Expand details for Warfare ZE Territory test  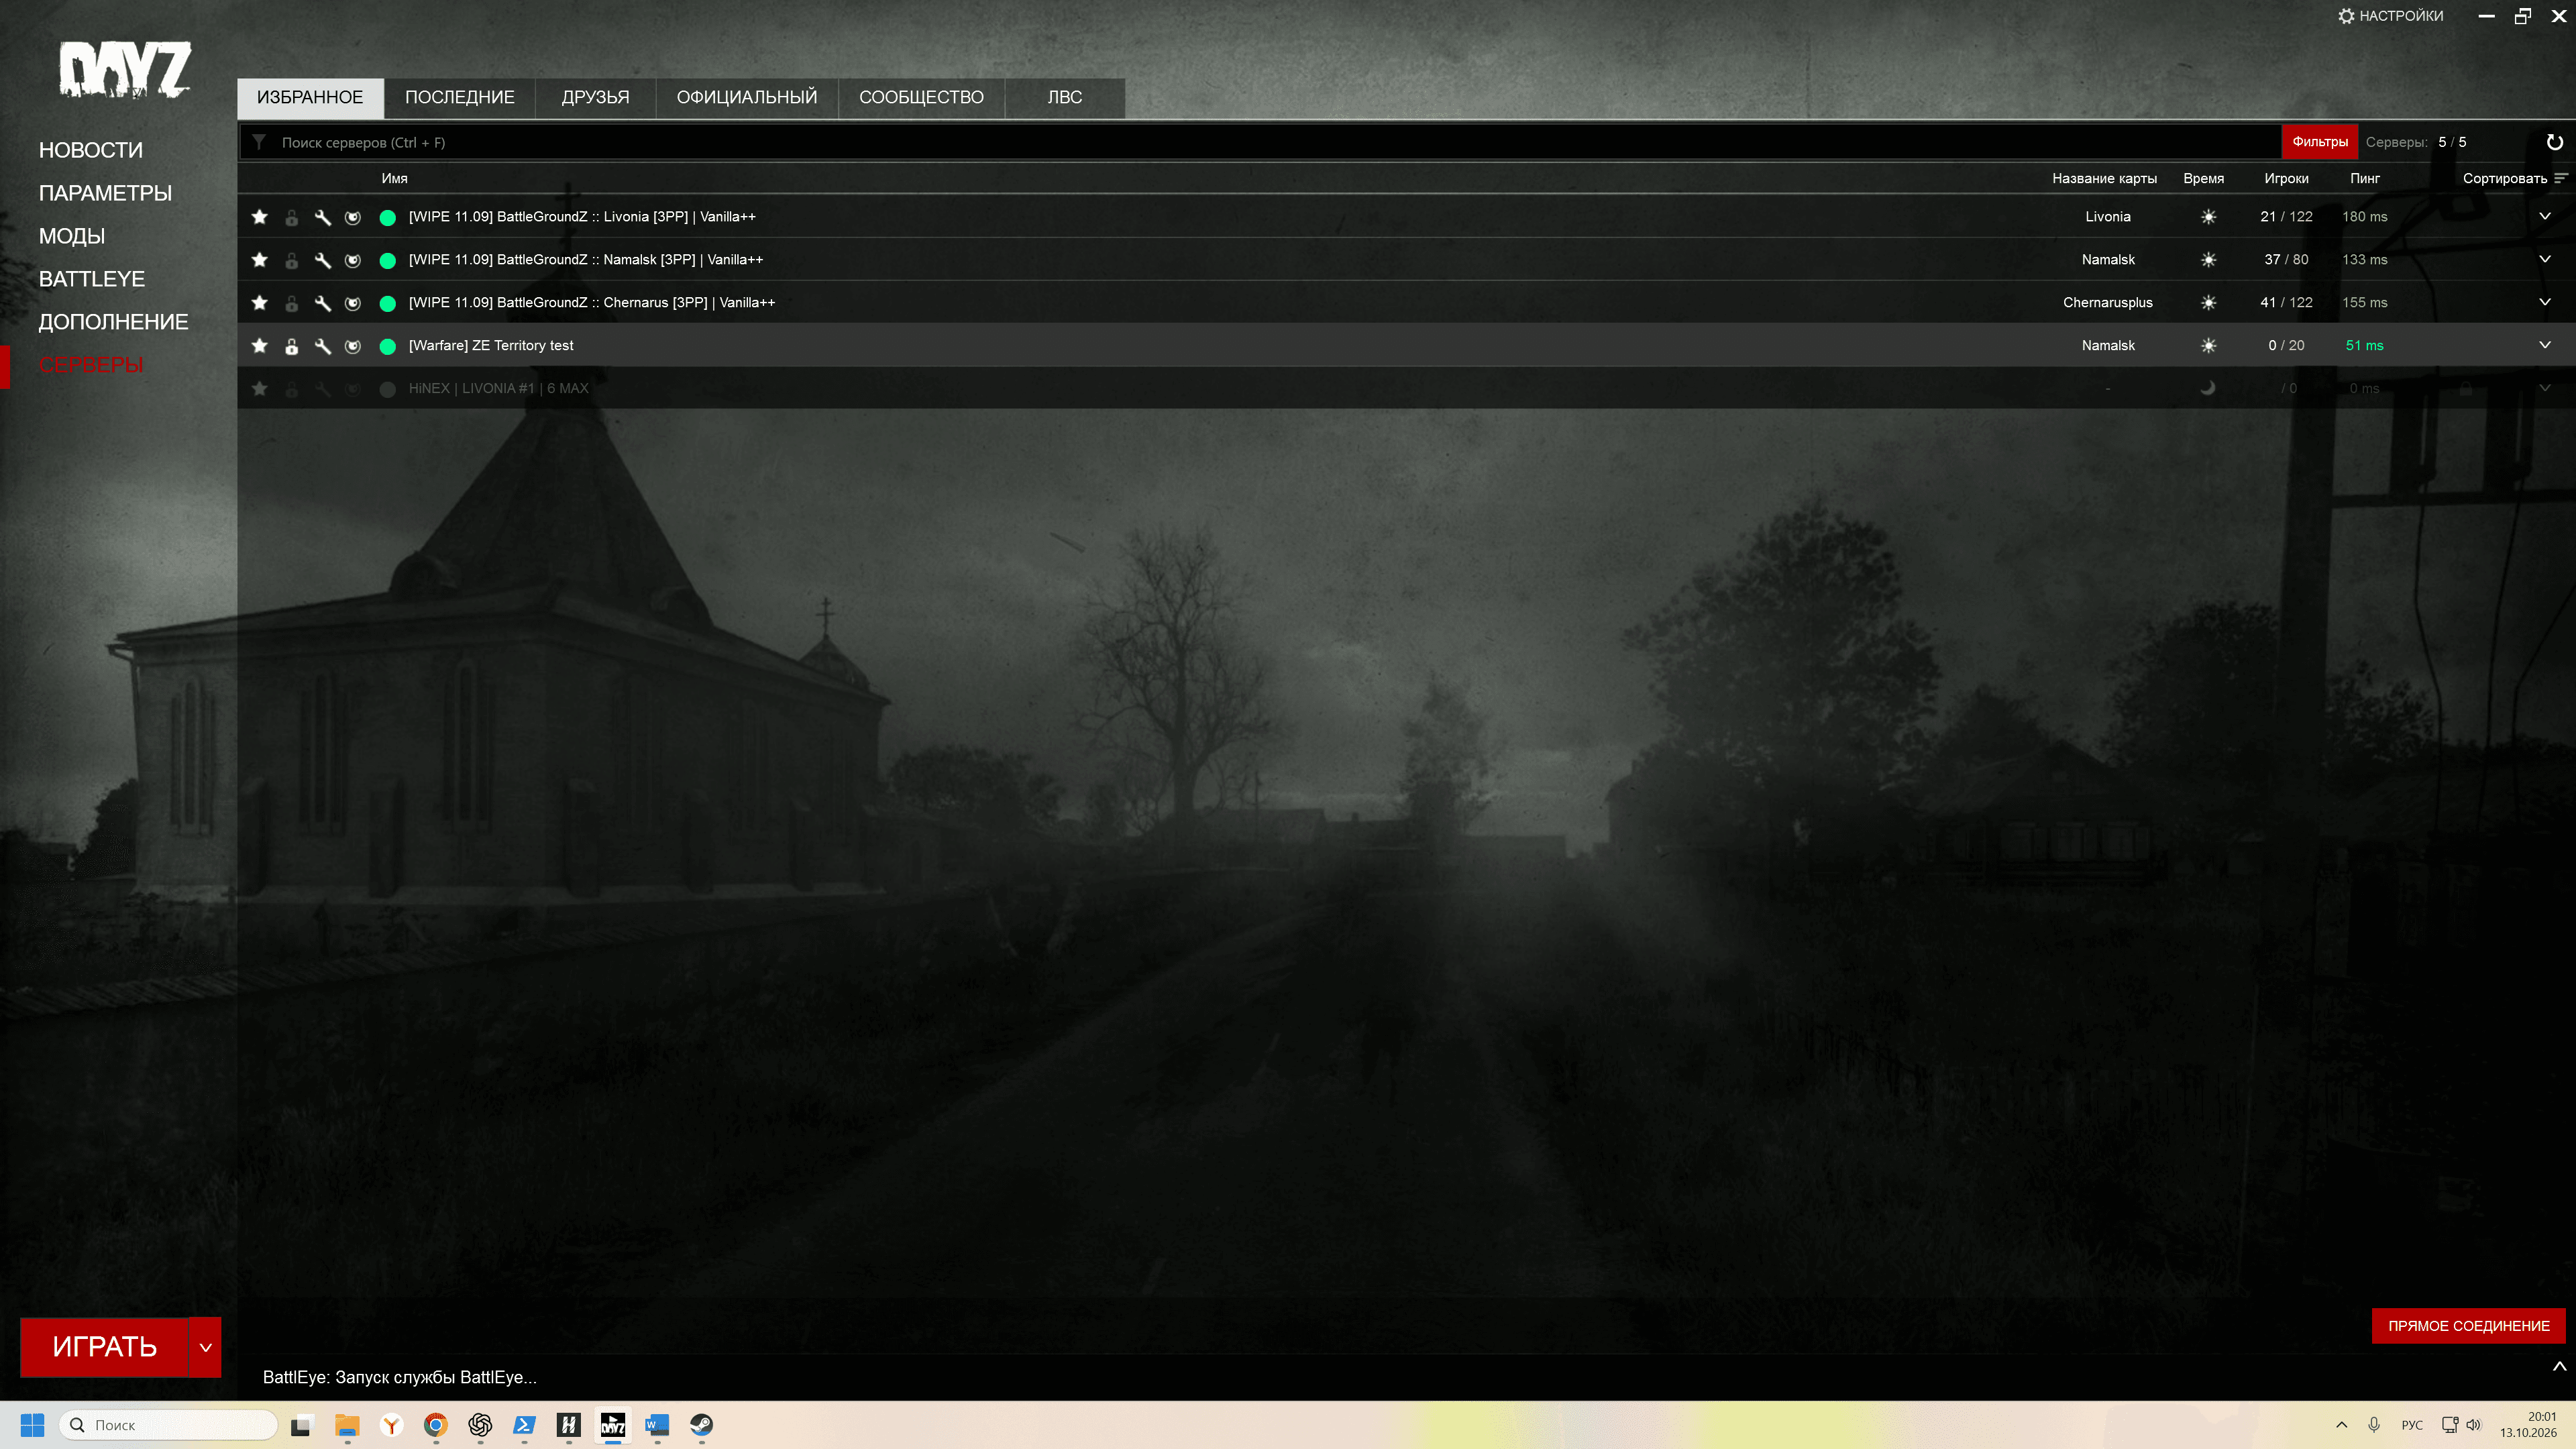point(2545,345)
